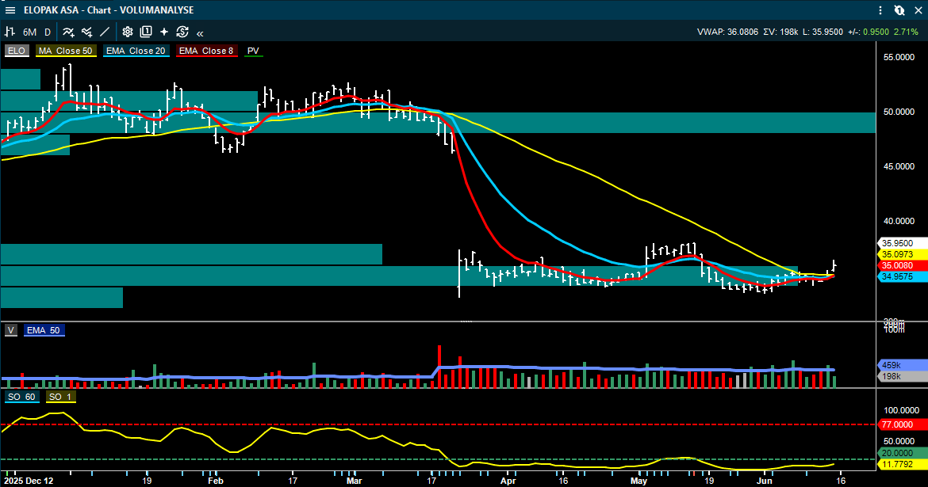Open chart settings gear

coord(127,32)
